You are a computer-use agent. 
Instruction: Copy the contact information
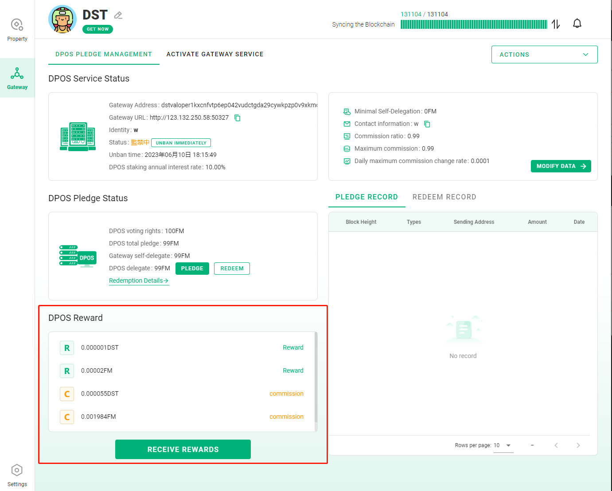tap(427, 124)
